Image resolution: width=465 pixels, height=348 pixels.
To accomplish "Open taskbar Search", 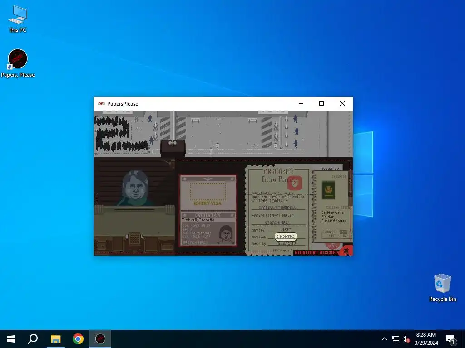I will (x=33, y=339).
